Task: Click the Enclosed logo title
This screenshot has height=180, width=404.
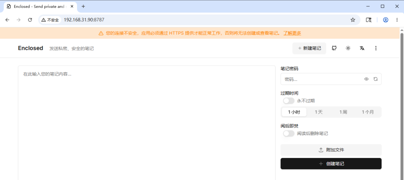Action: point(30,48)
